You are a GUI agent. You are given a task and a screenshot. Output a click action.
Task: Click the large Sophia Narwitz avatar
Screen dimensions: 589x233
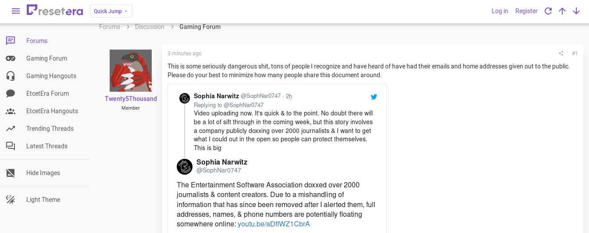tap(185, 167)
